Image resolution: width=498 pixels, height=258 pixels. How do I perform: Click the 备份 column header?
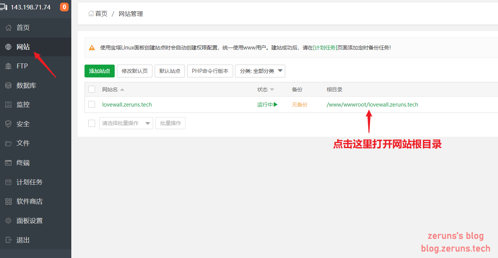pos(297,90)
